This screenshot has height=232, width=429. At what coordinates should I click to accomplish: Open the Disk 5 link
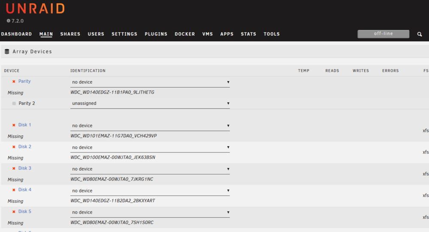click(24, 211)
